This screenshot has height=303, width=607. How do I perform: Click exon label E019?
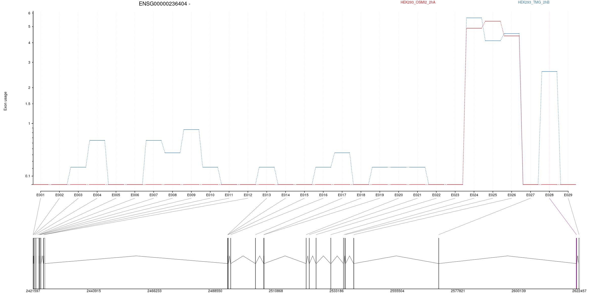380,195
